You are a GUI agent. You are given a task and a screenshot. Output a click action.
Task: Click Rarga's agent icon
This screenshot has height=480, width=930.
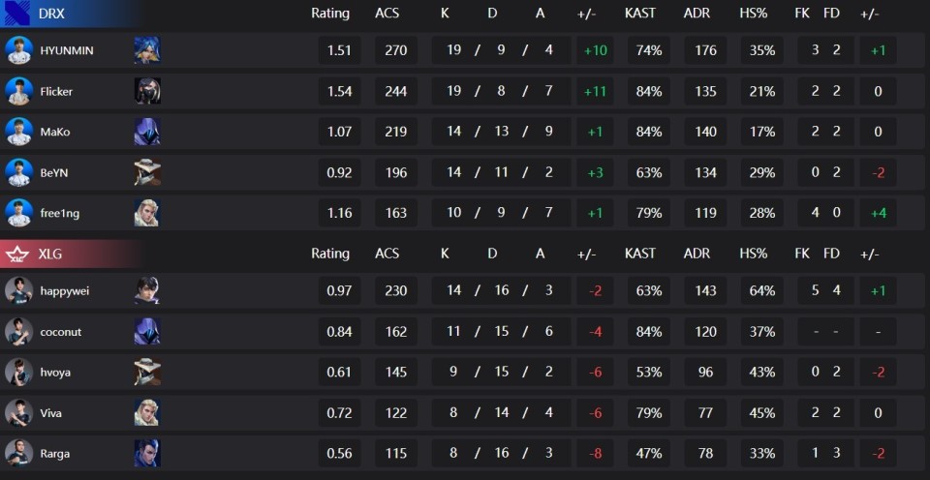pyautogui.click(x=147, y=453)
